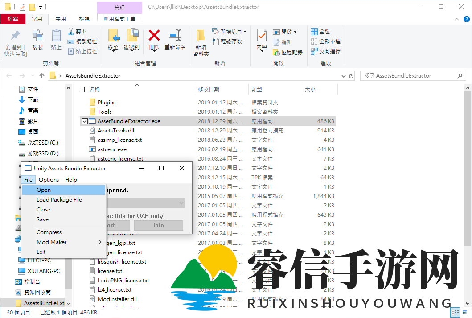Click the 貼上 (Paste) icon in ribbon
472x318 pixels.
point(56,40)
